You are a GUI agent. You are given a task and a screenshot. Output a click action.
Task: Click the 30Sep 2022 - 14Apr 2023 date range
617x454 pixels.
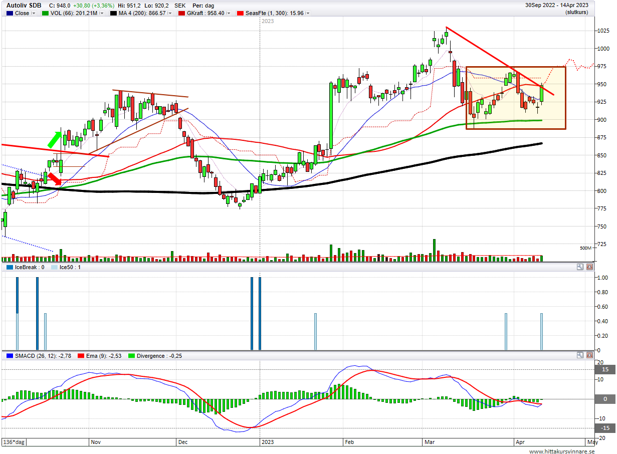(x=557, y=5)
